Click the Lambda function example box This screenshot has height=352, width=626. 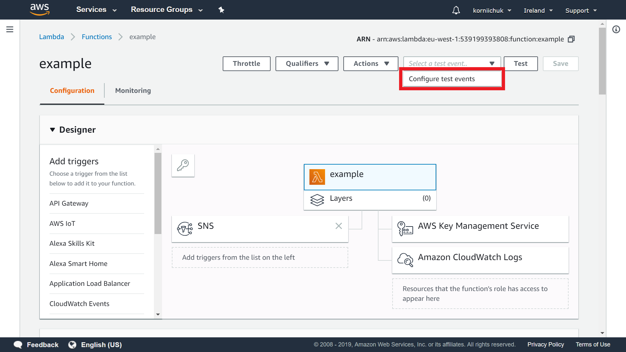(x=370, y=177)
